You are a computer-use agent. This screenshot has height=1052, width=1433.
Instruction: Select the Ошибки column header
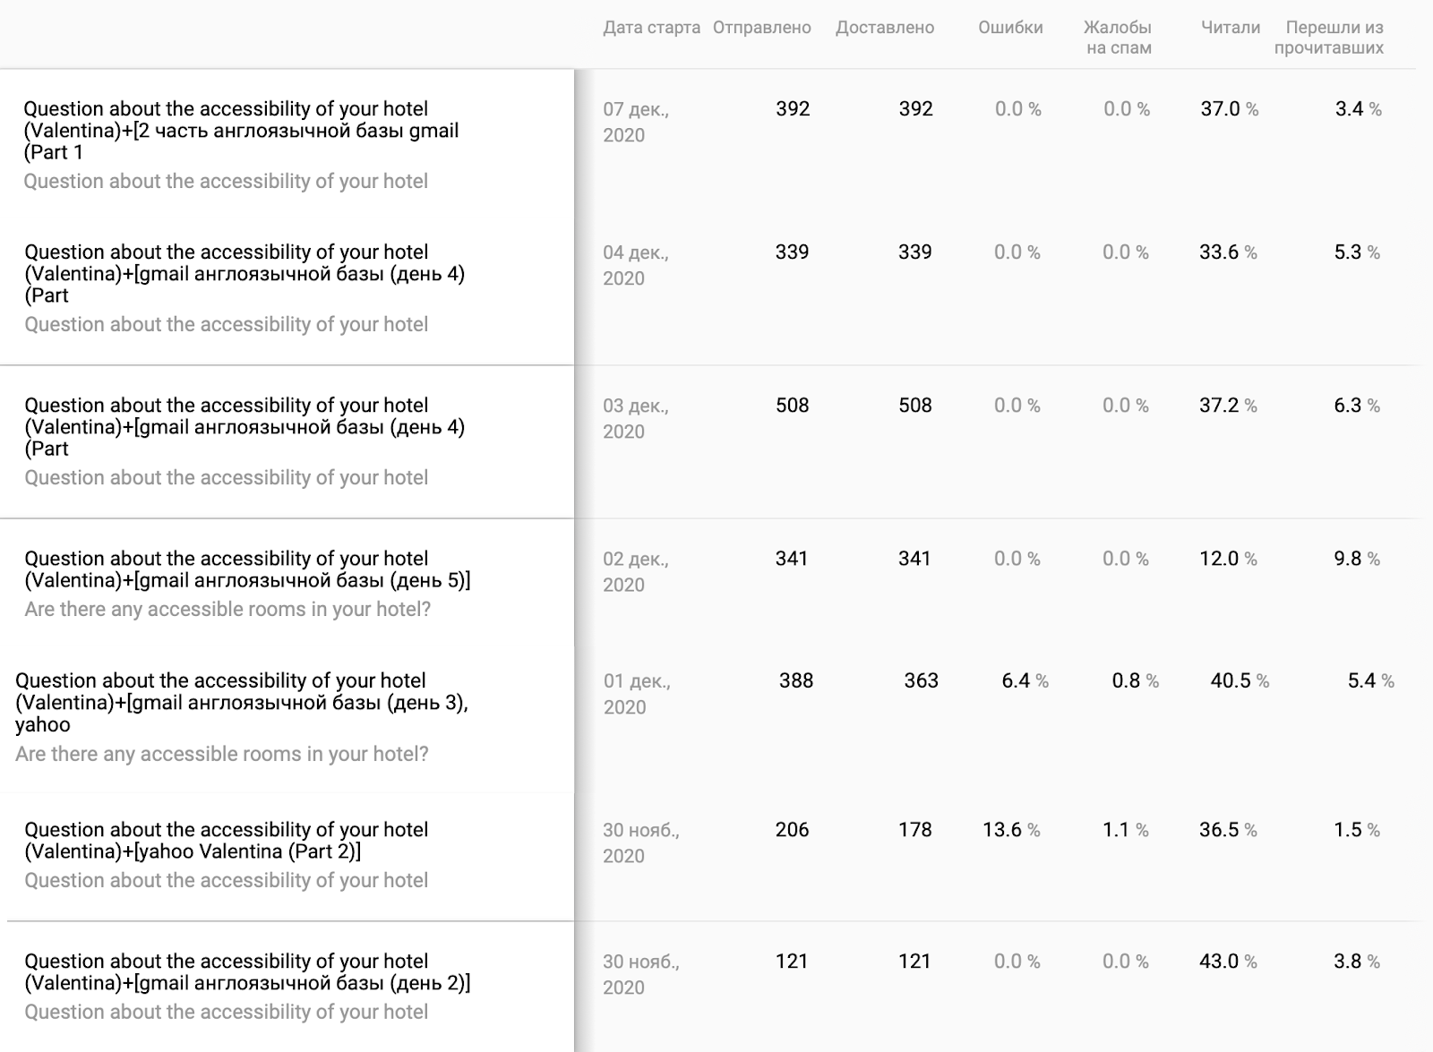(x=1010, y=28)
